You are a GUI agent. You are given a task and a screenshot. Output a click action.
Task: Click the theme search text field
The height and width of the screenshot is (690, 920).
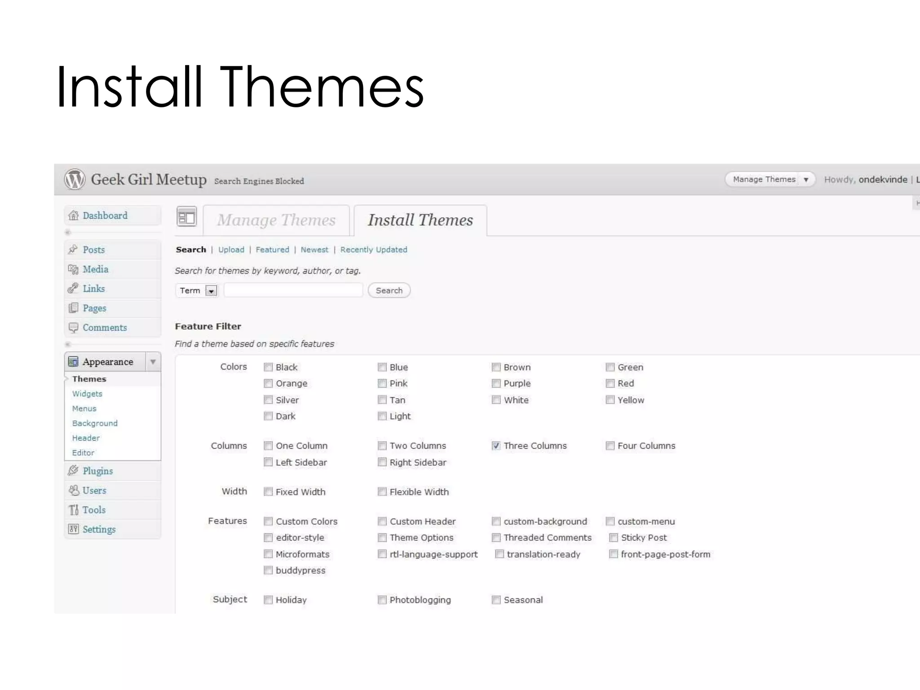point(293,290)
